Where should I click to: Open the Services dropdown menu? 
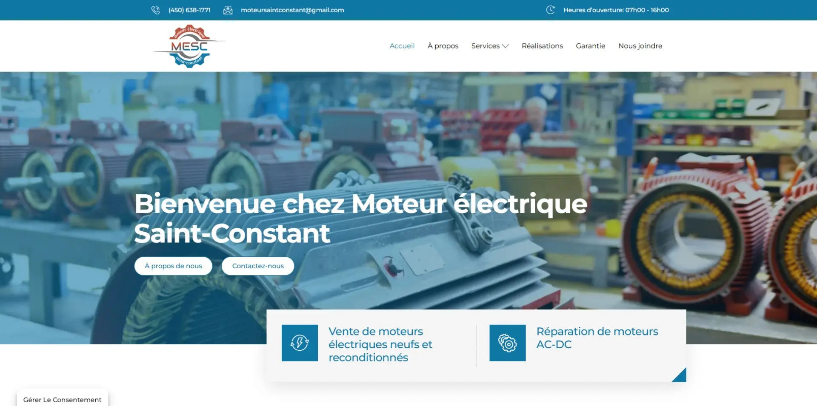(x=490, y=46)
